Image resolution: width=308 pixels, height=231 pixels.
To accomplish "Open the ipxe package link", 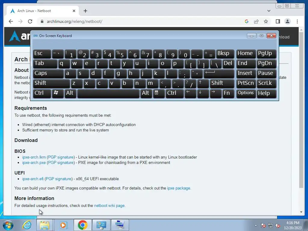I will tap(179, 188).
